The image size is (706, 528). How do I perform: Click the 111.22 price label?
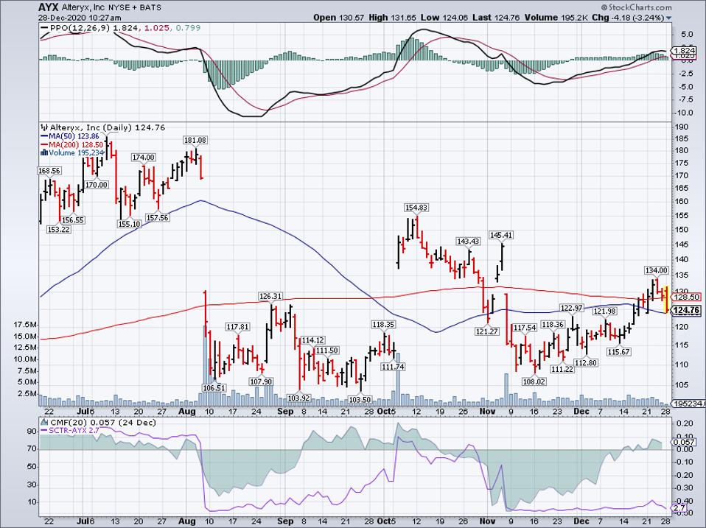point(562,369)
